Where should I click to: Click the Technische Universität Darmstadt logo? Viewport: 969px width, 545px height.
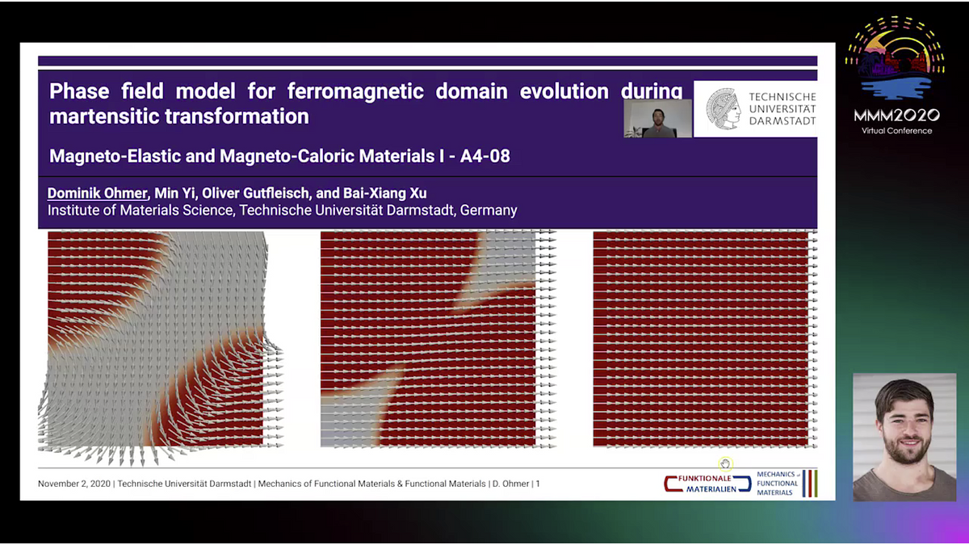(755, 109)
